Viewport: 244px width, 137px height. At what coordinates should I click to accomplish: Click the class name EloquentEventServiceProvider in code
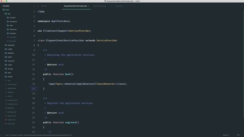pyautogui.click(x=65, y=41)
